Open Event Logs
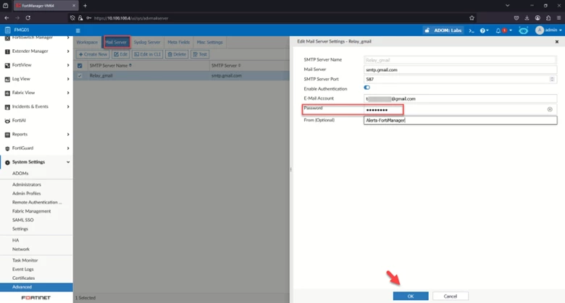565x303 pixels. point(22,270)
